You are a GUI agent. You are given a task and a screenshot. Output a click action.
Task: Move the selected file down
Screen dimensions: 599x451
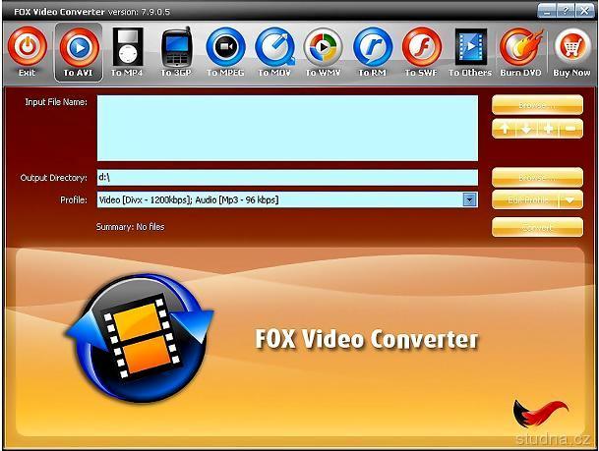[x=526, y=129]
